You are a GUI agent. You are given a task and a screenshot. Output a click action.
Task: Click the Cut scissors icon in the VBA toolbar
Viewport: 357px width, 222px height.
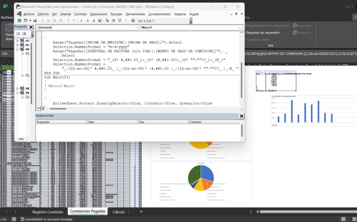click(x=42, y=20)
